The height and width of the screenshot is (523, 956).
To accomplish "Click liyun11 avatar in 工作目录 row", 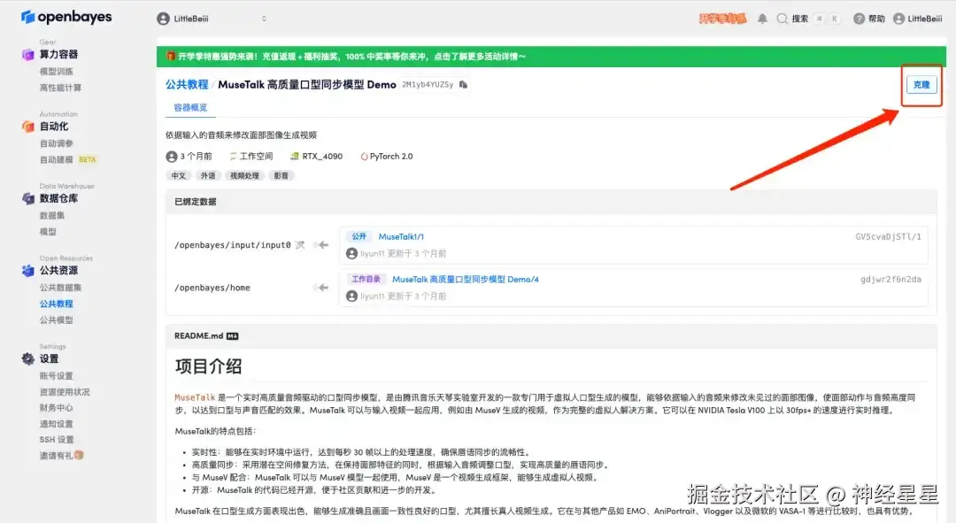I will [x=351, y=296].
